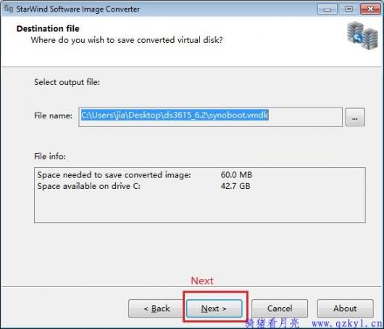Click the Destination file heading
This screenshot has height=329, width=384.
coord(48,28)
